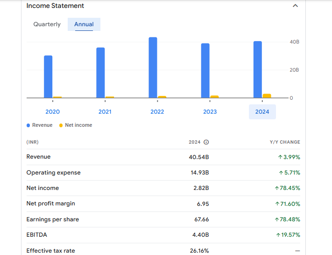The image size is (332, 255).
Task: Click the net income value 2.82B
Action: pyautogui.click(x=201, y=188)
